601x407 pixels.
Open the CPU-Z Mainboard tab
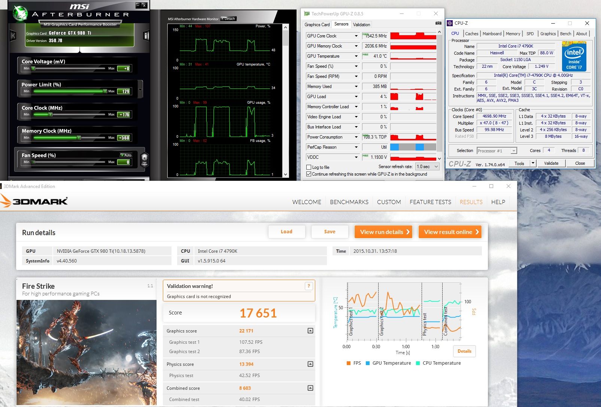(x=492, y=34)
